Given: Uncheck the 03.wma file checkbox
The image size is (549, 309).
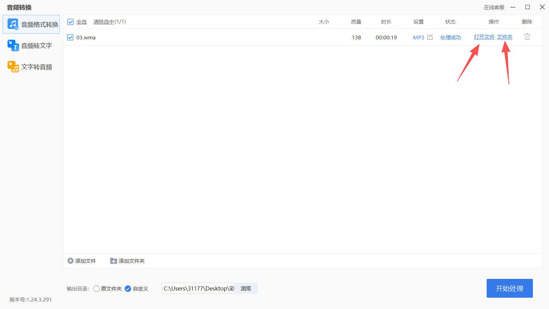Looking at the screenshot, I should pos(70,37).
